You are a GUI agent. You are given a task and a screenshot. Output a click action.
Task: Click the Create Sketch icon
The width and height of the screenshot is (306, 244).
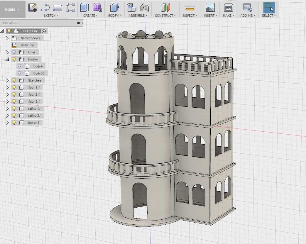point(32,8)
